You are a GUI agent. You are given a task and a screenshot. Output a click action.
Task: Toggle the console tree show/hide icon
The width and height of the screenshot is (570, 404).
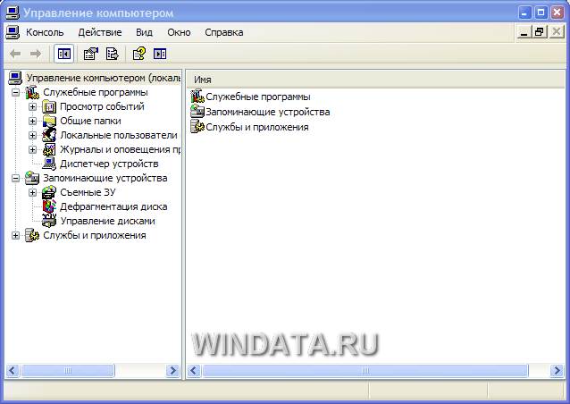click(x=64, y=55)
